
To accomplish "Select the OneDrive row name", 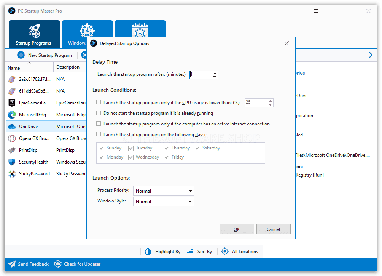I will coord(28,127).
